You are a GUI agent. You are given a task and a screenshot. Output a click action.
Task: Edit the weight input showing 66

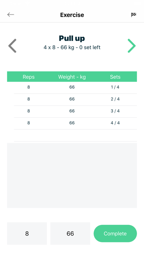[70, 234]
